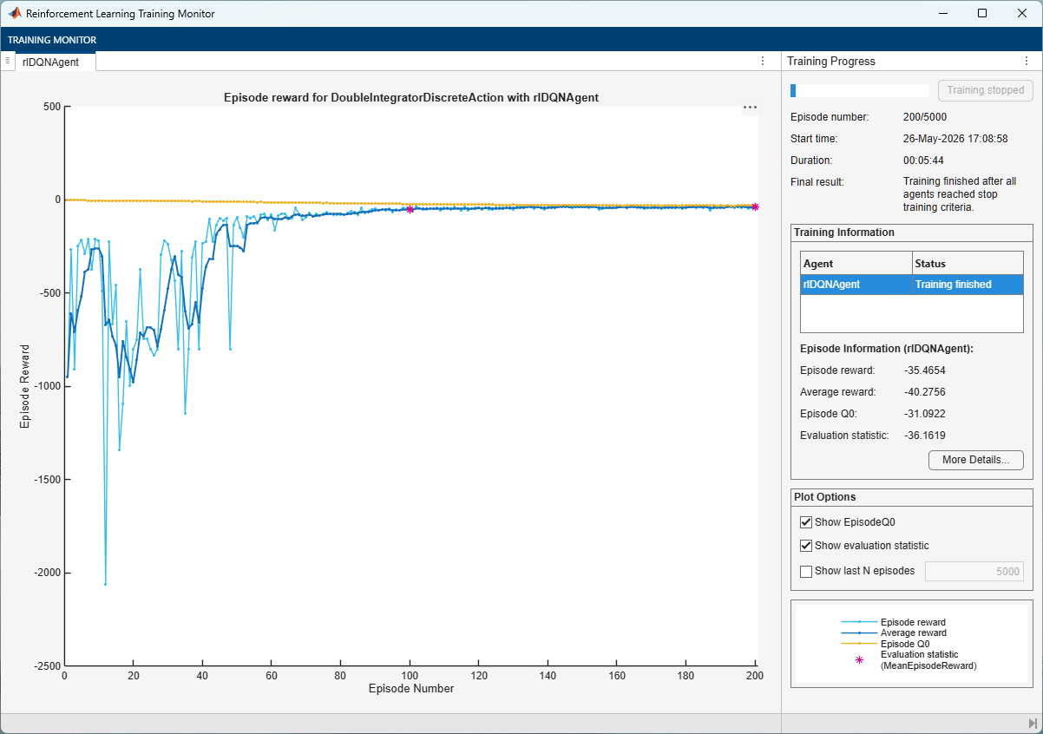Click the Episode Information (rlDQNAgent) heading

pyautogui.click(x=887, y=349)
